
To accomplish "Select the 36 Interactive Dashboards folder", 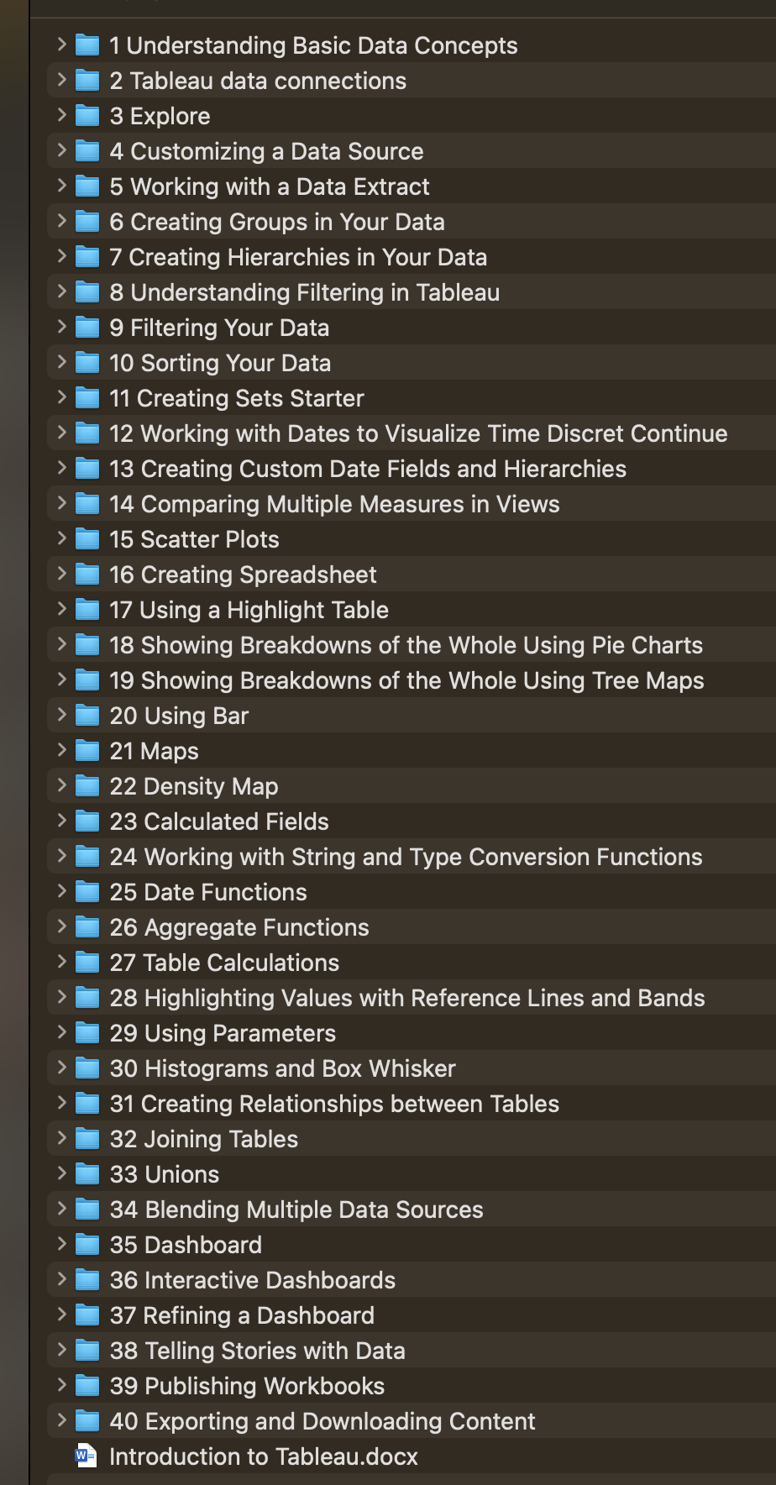I will [252, 1280].
